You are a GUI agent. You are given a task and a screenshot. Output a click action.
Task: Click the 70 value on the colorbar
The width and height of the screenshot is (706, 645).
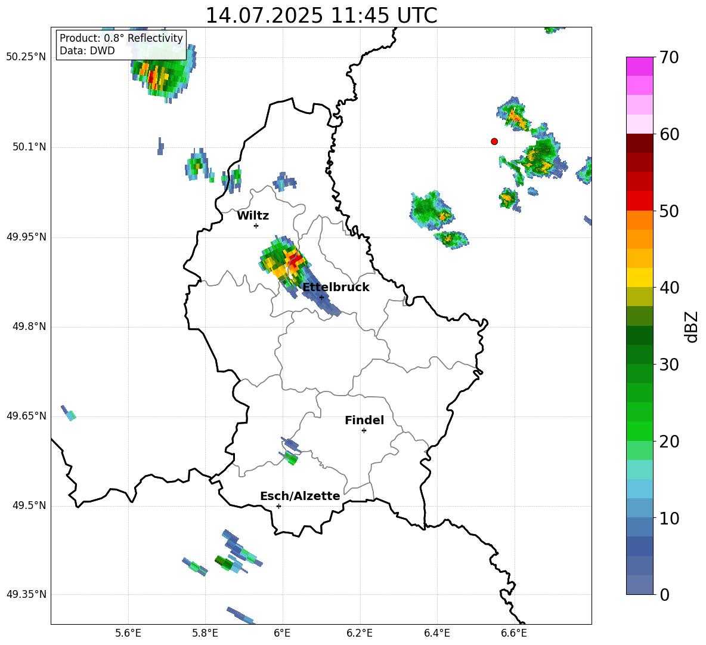[x=669, y=57]
